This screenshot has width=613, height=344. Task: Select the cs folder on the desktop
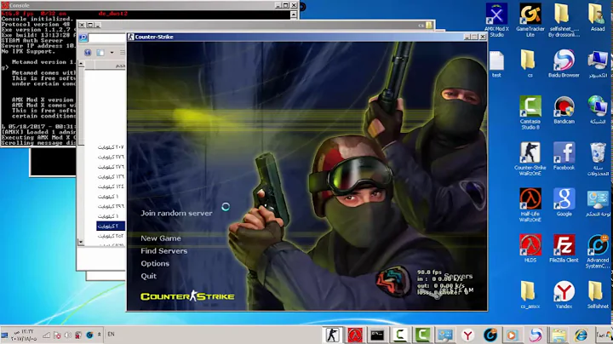click(x=530, y=64)
